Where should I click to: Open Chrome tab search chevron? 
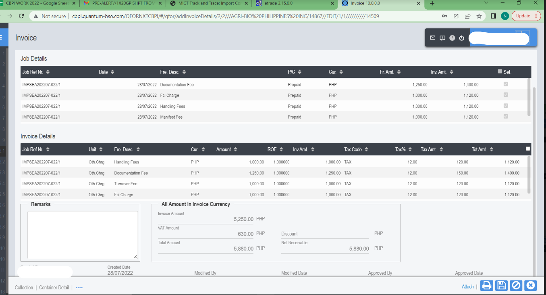(486, 3)
